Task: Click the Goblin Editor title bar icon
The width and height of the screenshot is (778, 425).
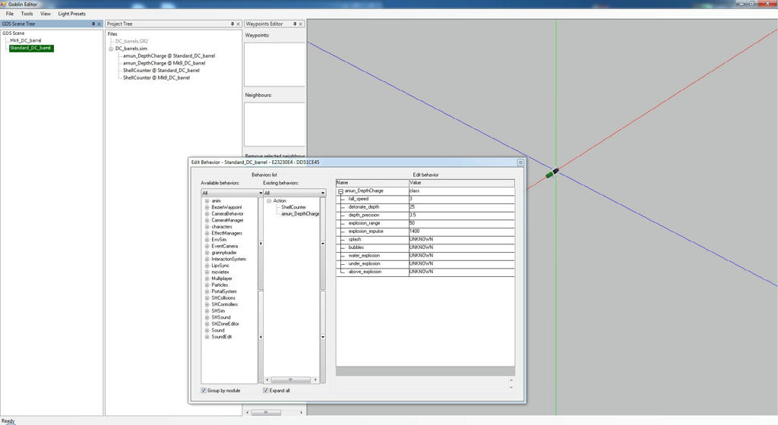Action: point(5,4)
